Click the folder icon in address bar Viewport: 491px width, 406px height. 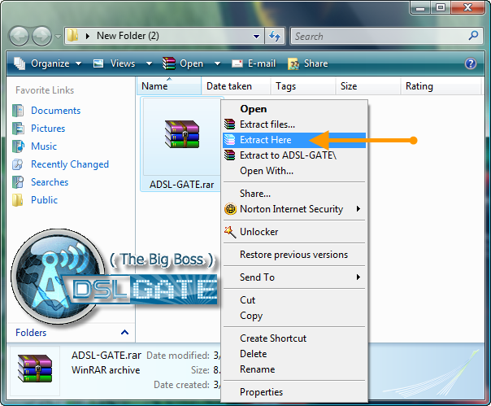[x=72, y=36]
